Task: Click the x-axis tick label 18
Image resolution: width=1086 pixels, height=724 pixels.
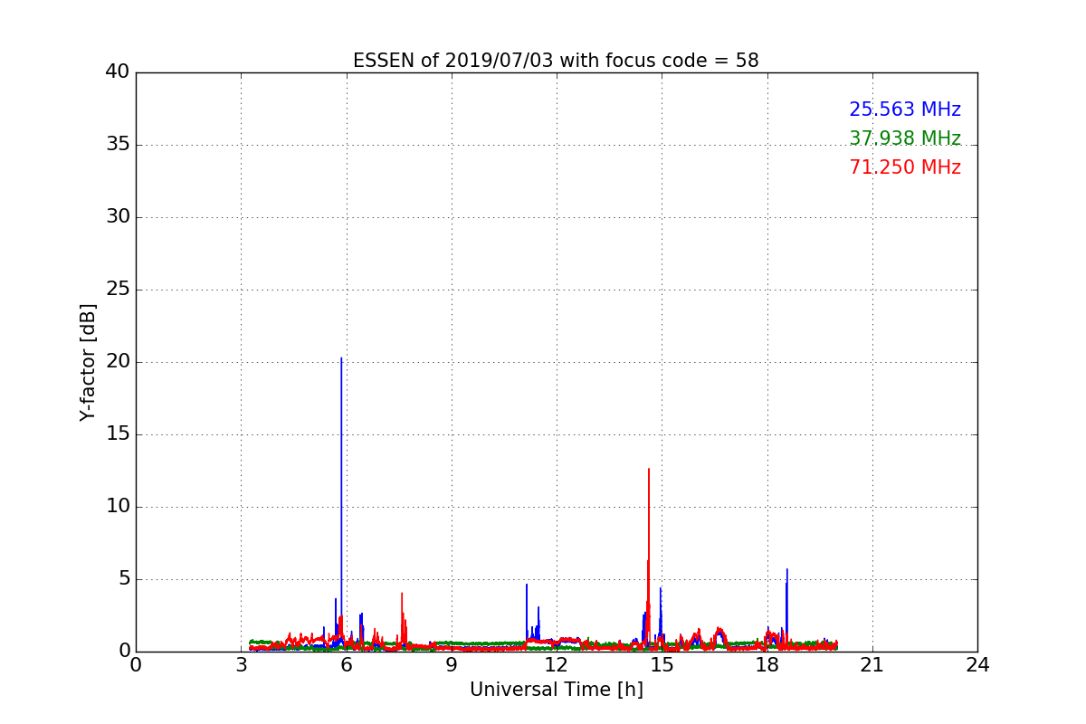Action: (x=767, y=665)
